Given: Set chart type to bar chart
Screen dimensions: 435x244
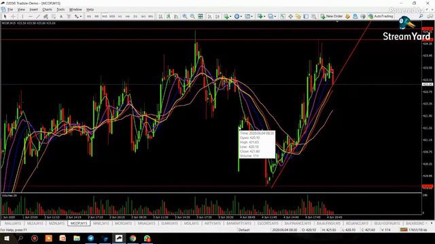Looking at the screenshot, I should click(160, 16).
